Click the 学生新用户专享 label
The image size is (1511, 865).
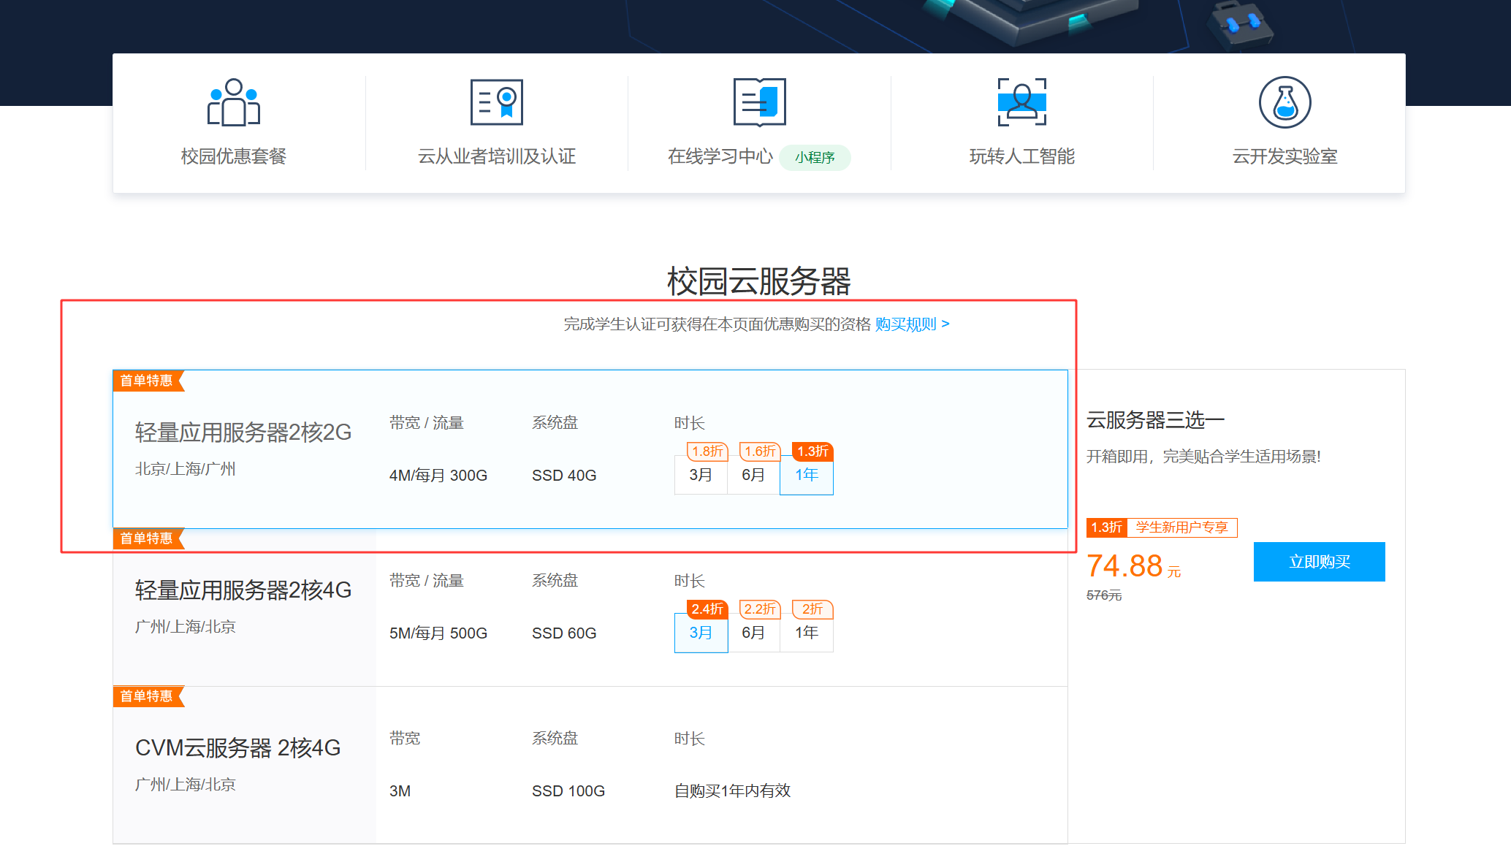coord(1181,527)
